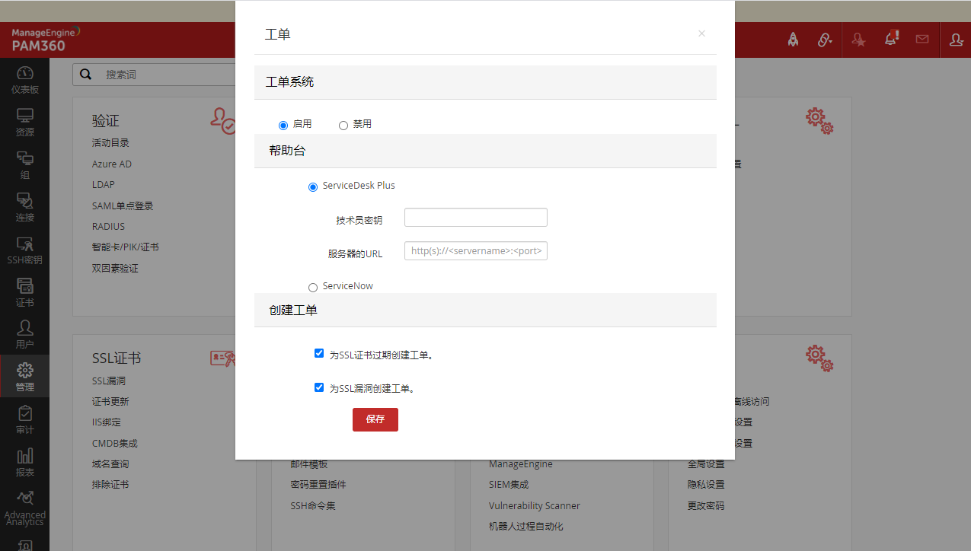Open the Resources (资源) sidebar icon
The width and height of the screenshot is (971, 551).
point(24,122)
